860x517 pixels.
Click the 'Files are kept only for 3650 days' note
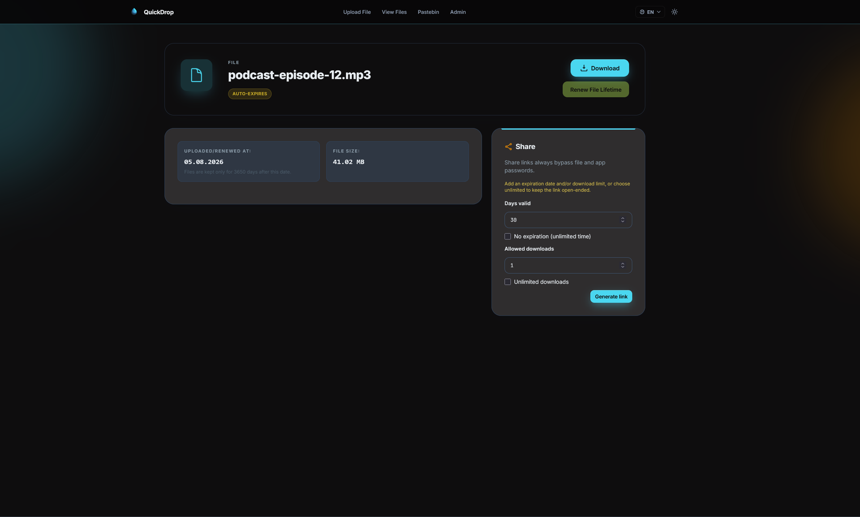pos(237,172)
